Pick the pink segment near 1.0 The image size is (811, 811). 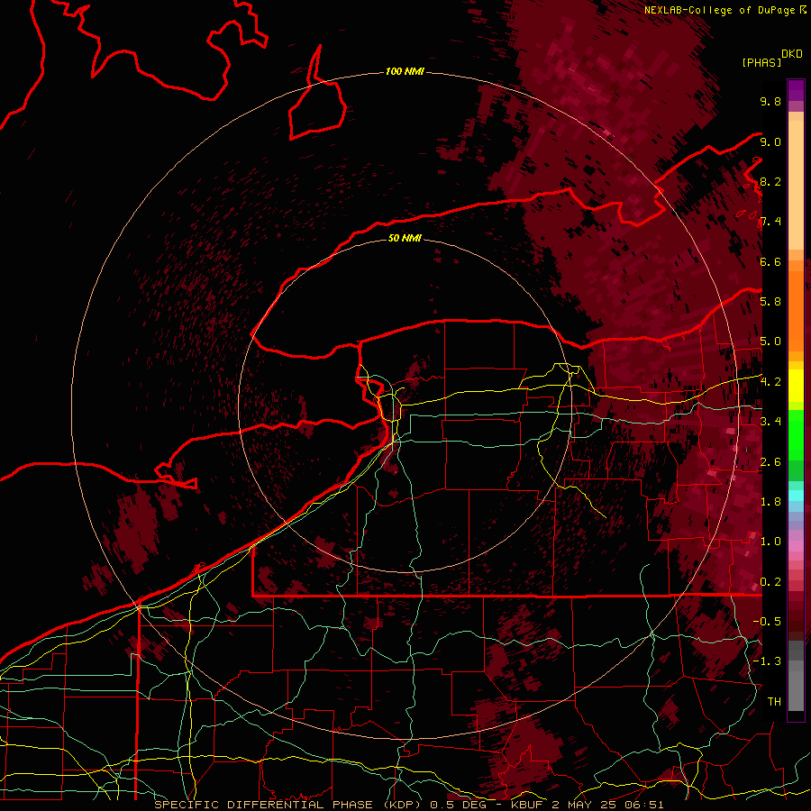tap(796, 546)
